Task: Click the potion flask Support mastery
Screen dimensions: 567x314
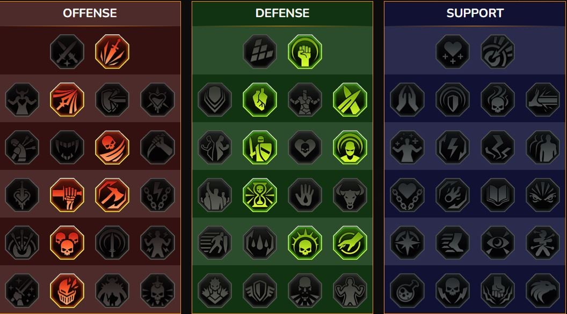Action: coord(407,290)
